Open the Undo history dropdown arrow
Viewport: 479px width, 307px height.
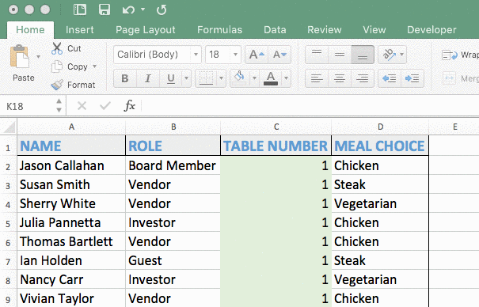coord(143,9)
